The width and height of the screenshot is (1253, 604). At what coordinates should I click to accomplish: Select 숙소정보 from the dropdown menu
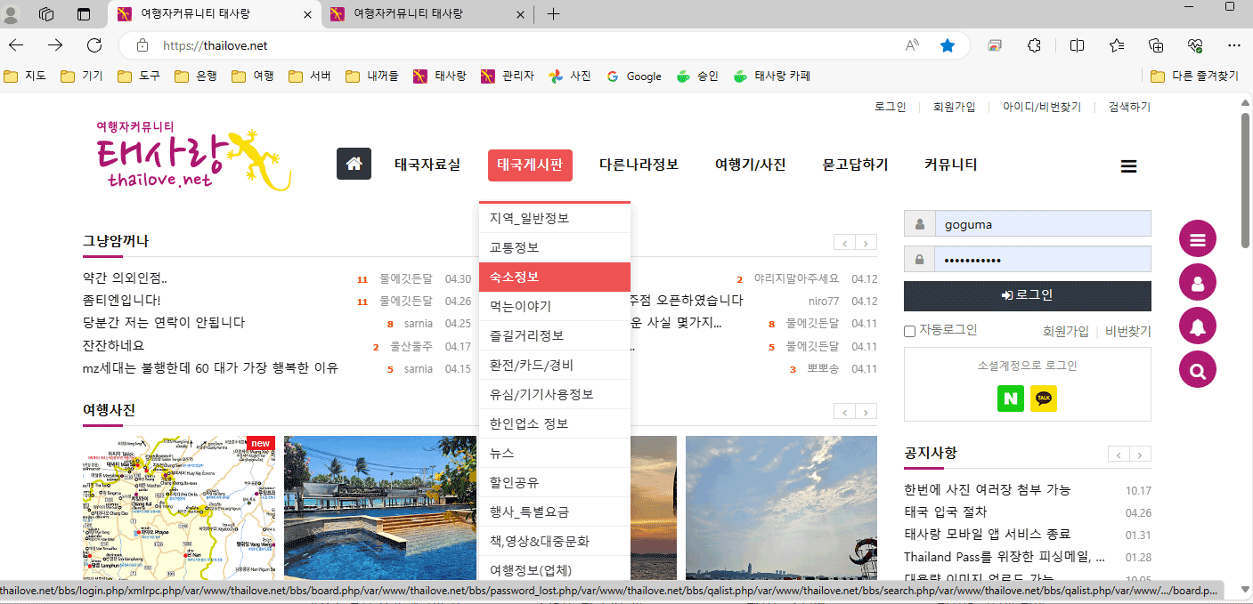(553, 277)
